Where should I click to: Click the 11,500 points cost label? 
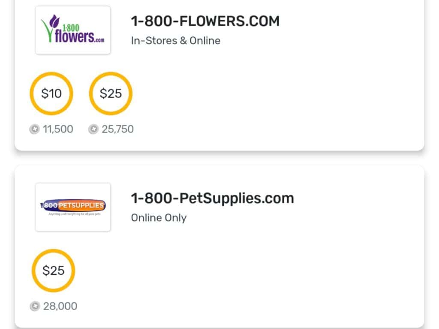58,129
